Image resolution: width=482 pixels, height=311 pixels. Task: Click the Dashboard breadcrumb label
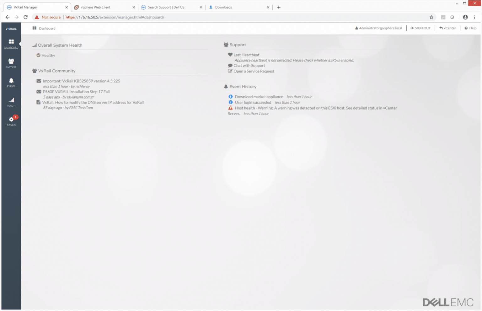(x=47, y=28)
